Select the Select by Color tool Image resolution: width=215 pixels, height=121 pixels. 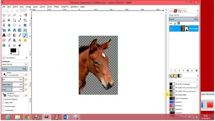coord(25,15)
